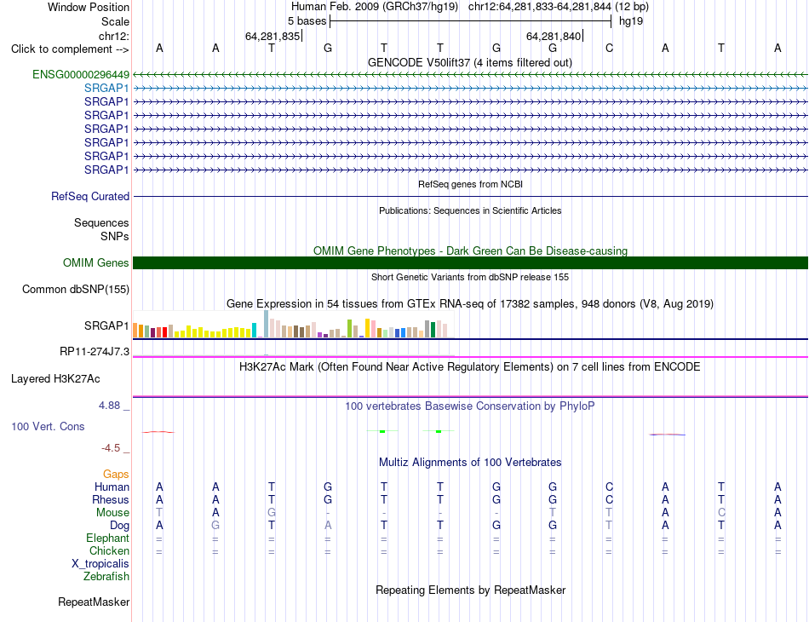Click the RefSeq Curated track label
Screen dimensions: 809x622
(x=89, y=196)
